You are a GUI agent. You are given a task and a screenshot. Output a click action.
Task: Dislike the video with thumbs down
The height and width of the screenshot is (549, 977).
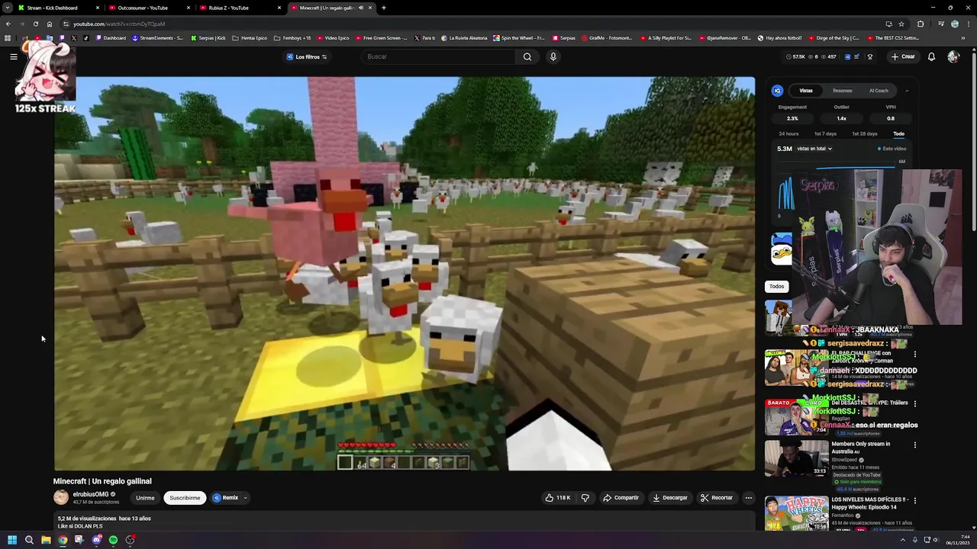click(585, 498)
